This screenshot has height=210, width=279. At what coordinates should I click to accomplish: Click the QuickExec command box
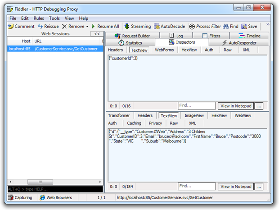click(55, 189)
